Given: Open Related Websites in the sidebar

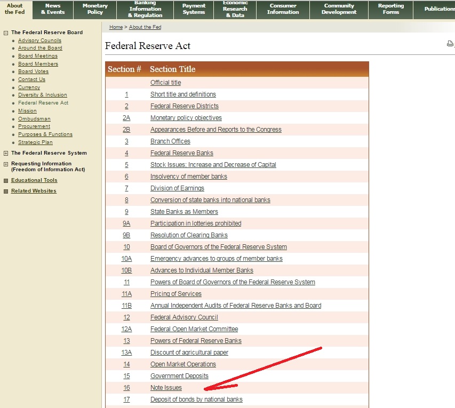Looking at the screenshot, I should 34,191.
